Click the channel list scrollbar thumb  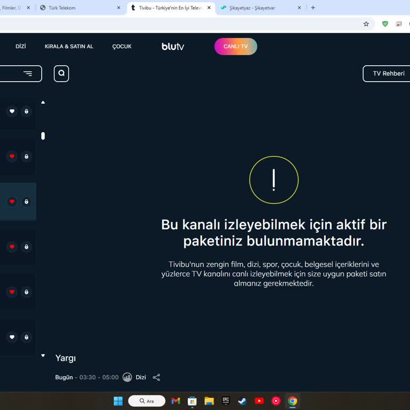tap(43, 136)
